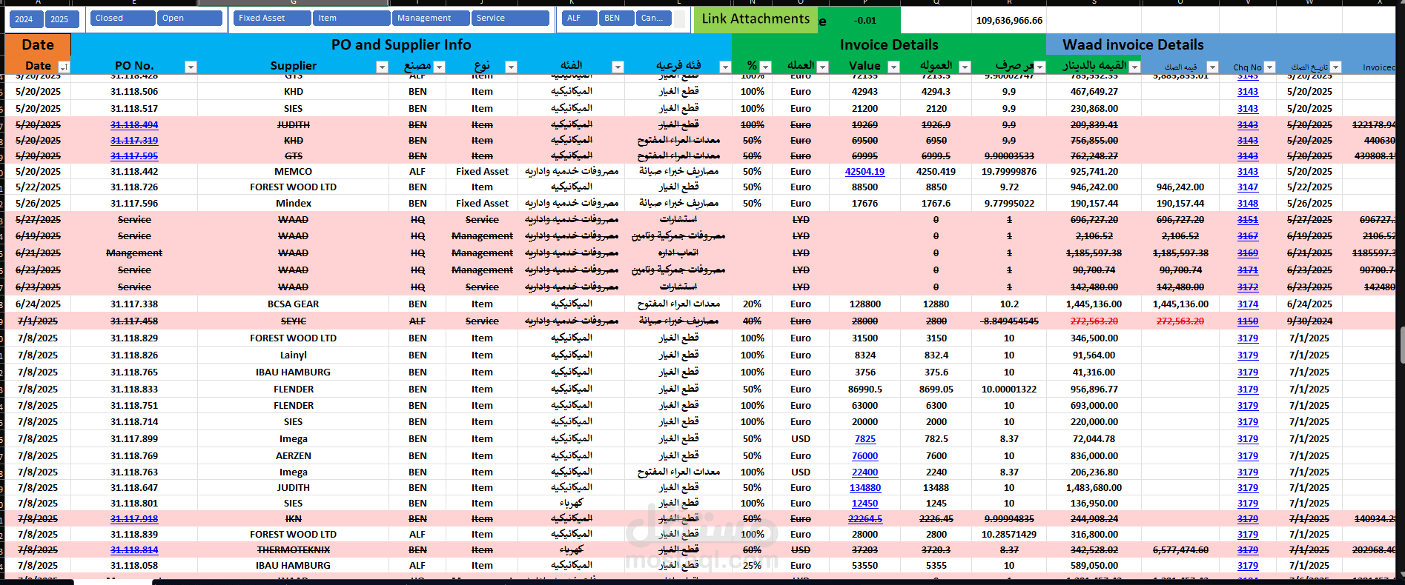The height and width of the screenshot is (585, 1405).
Task: Follow the PO link 31.118.814
Action: 134,549
